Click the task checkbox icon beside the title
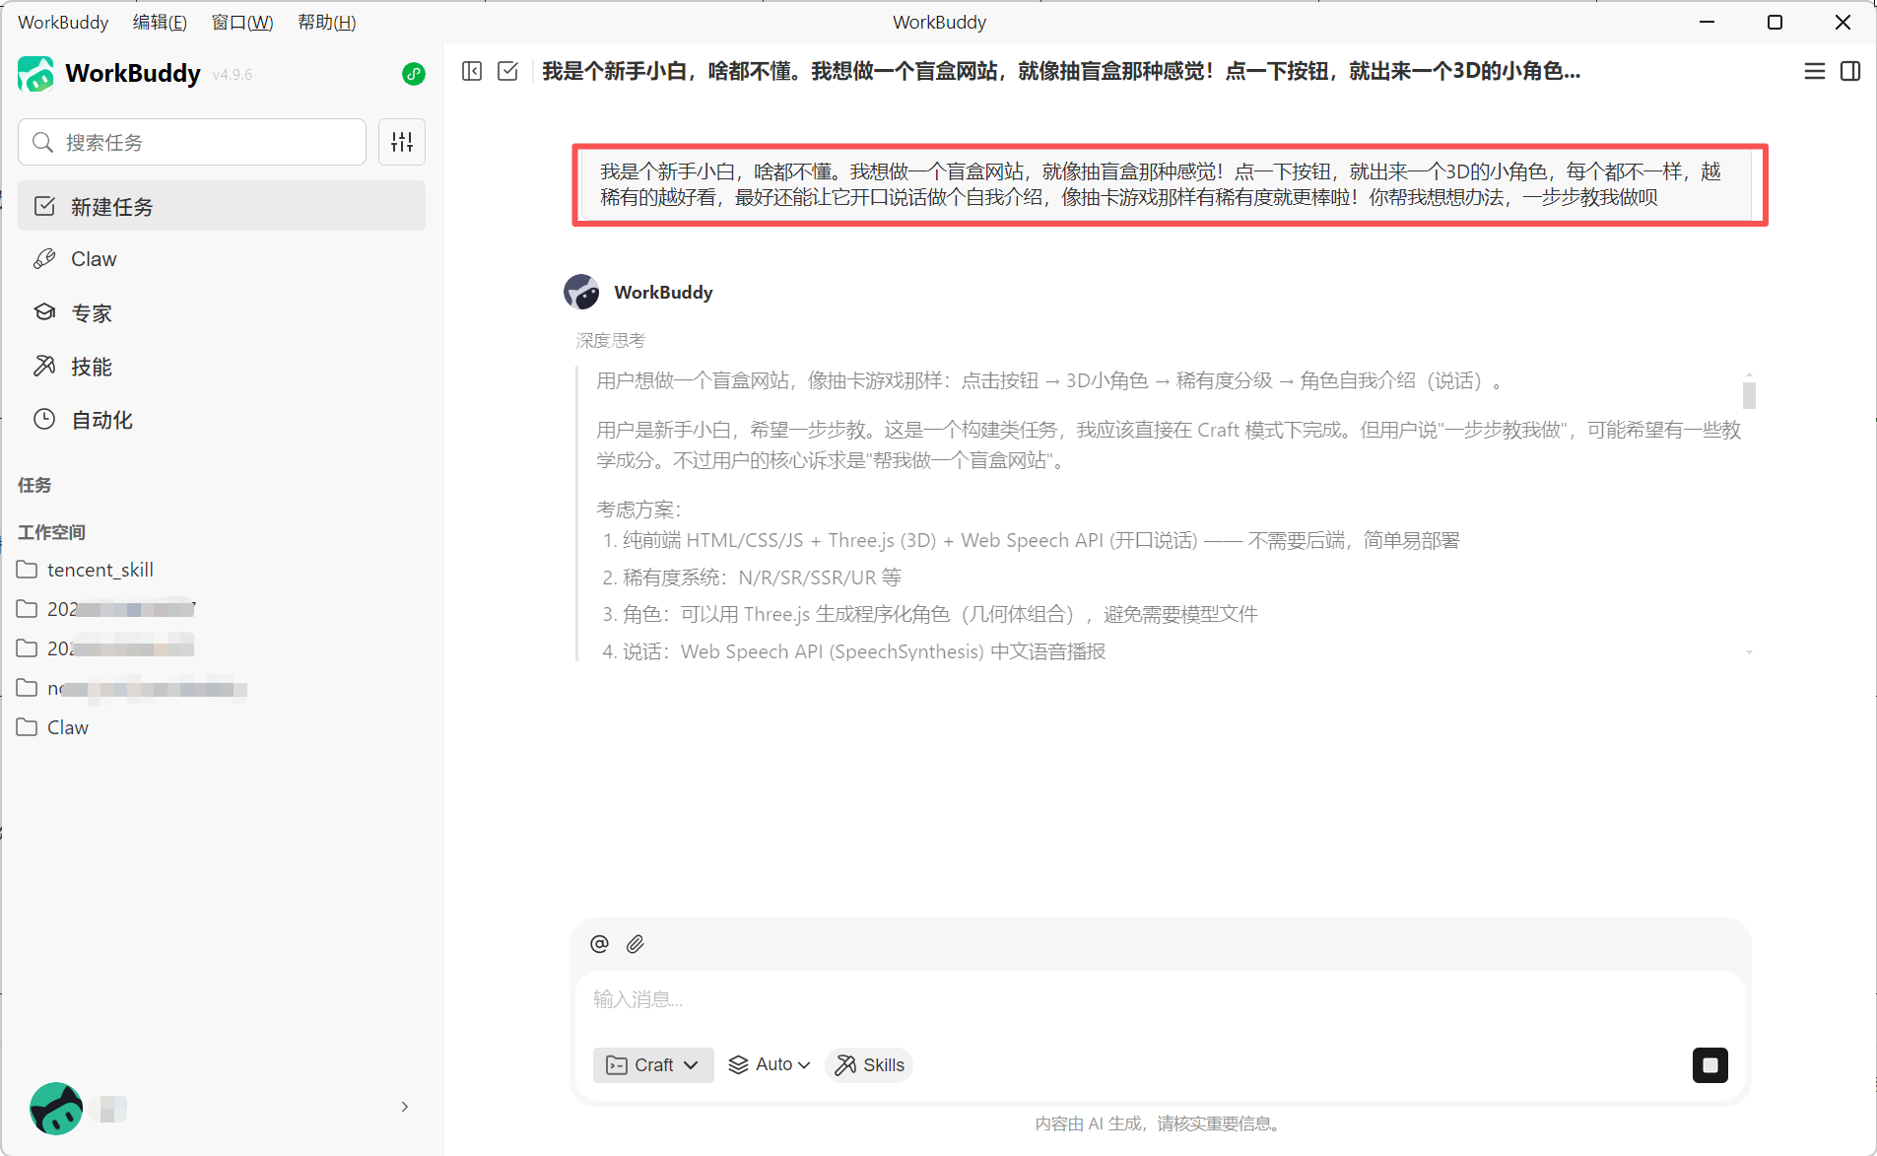 (x=507, y=71)
